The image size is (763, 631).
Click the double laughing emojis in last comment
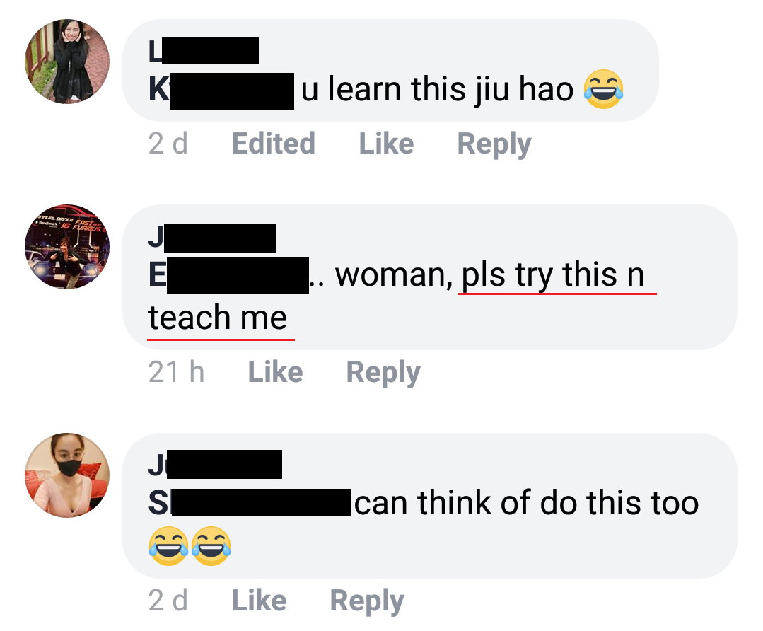click(190, 546)
